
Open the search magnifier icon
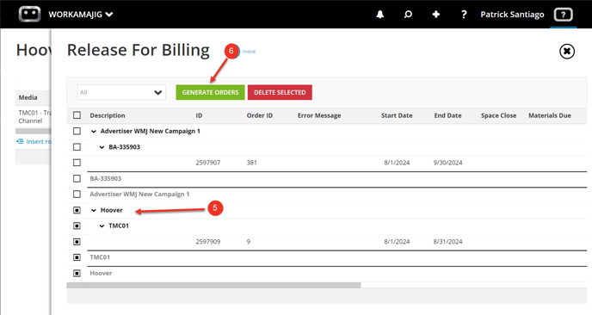pos(408,15)
